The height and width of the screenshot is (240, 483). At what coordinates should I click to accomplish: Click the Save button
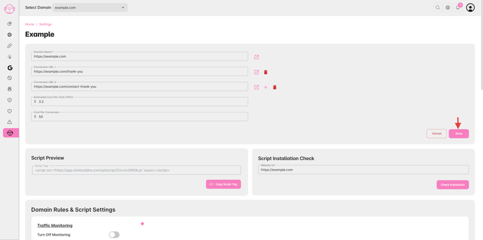tap(459, 133)
